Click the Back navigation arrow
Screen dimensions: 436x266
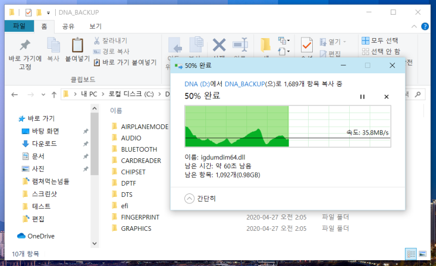click(15, 95)
